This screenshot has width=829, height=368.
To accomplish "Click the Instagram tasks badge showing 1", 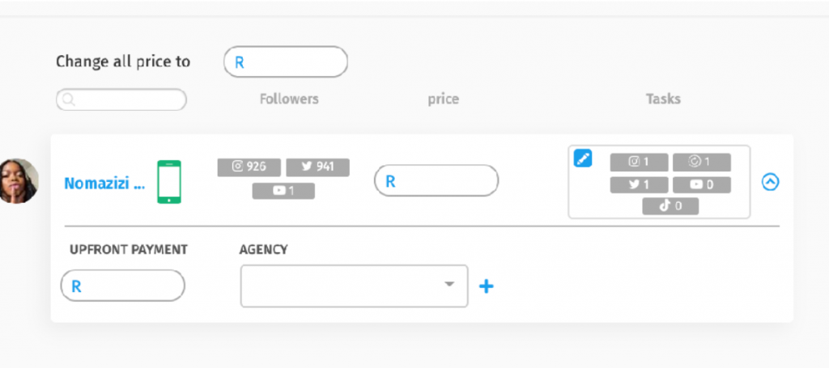I will pyautogui.click(x=639, y=163).
